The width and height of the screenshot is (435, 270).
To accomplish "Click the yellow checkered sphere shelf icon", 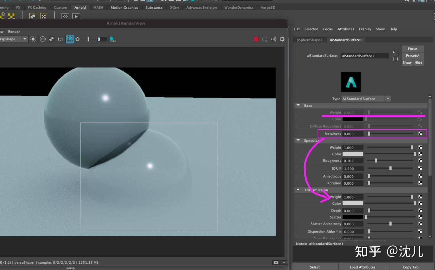I will coord(11,16).
